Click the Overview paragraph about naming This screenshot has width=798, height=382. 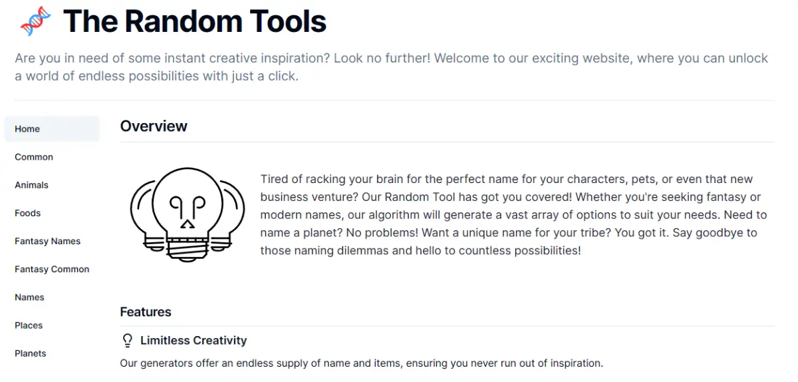coord(513,215)
